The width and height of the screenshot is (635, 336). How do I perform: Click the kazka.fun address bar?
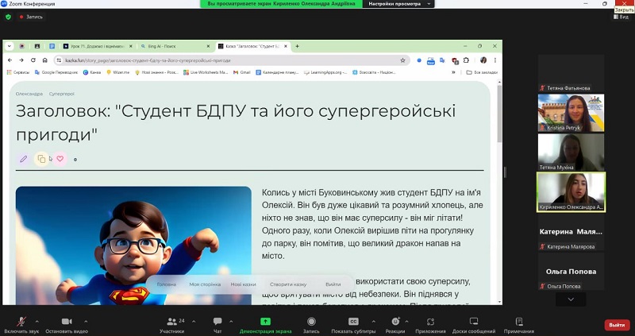tap(231, 60)
